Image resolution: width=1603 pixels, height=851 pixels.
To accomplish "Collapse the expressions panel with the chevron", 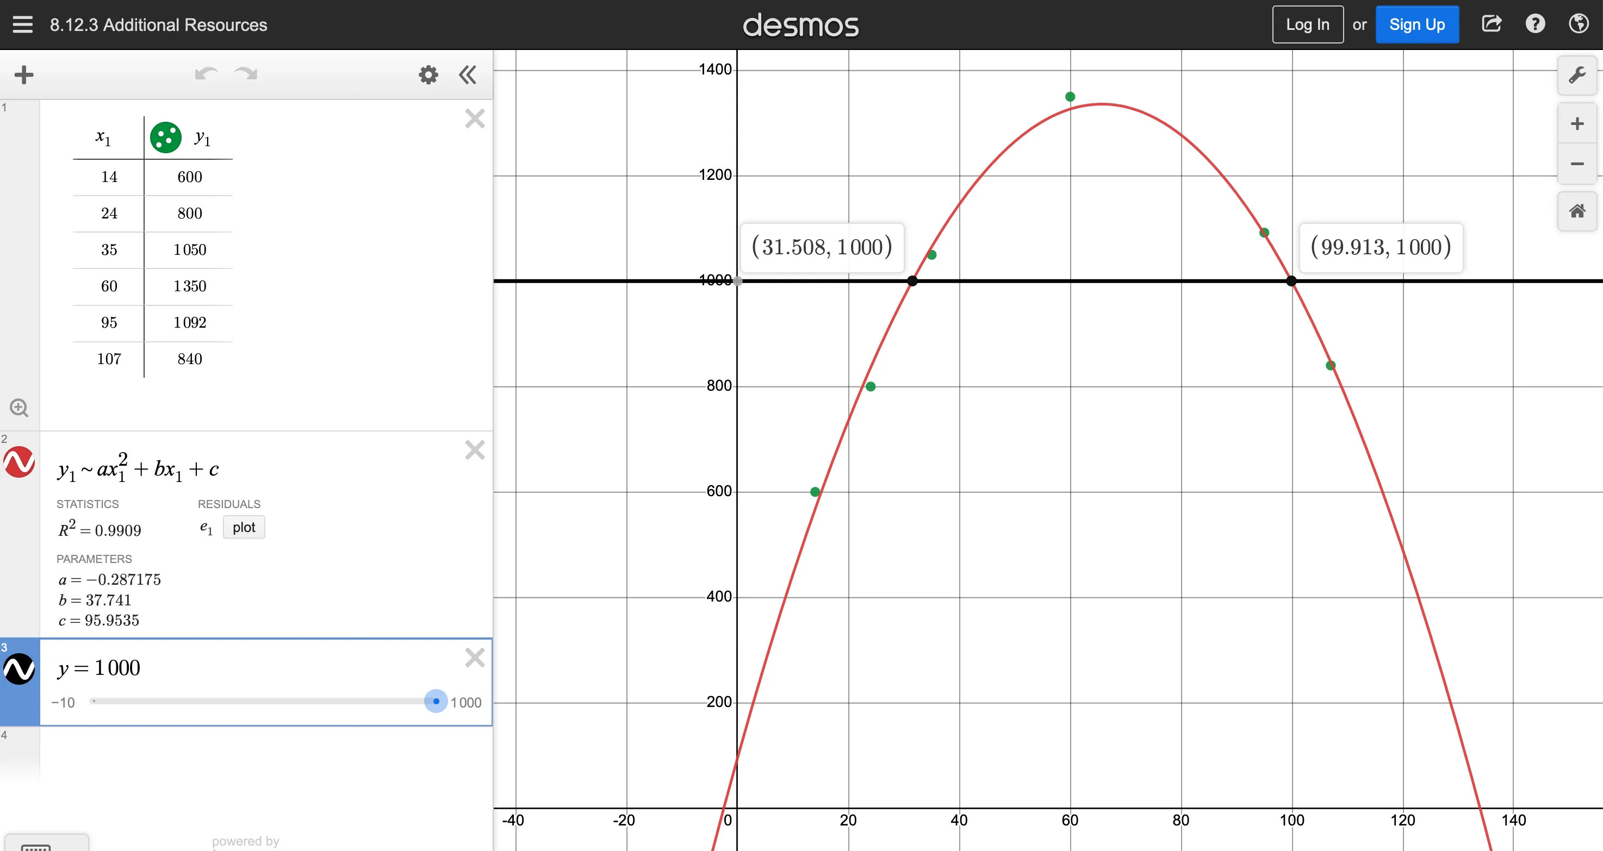I will coord(467,74).
